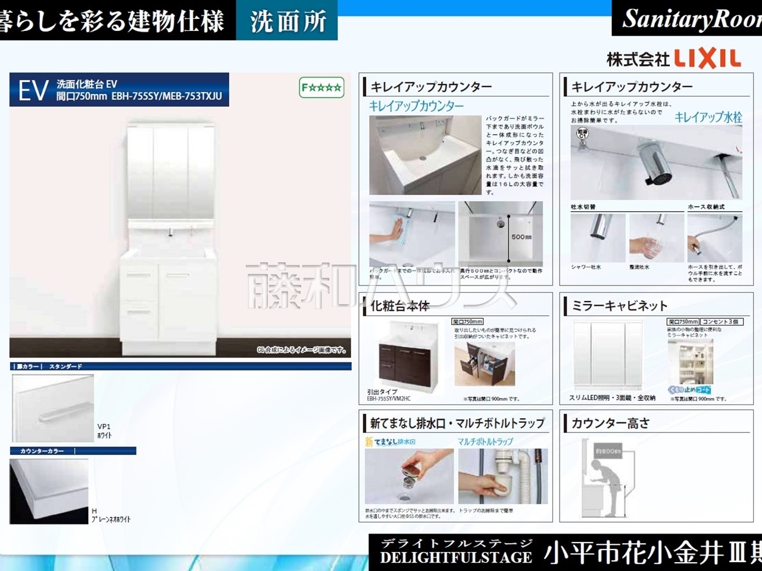Select the H プレーンネオホワイト counter color swatch
This screenshot has width=762, height=571.
(49, 491)
